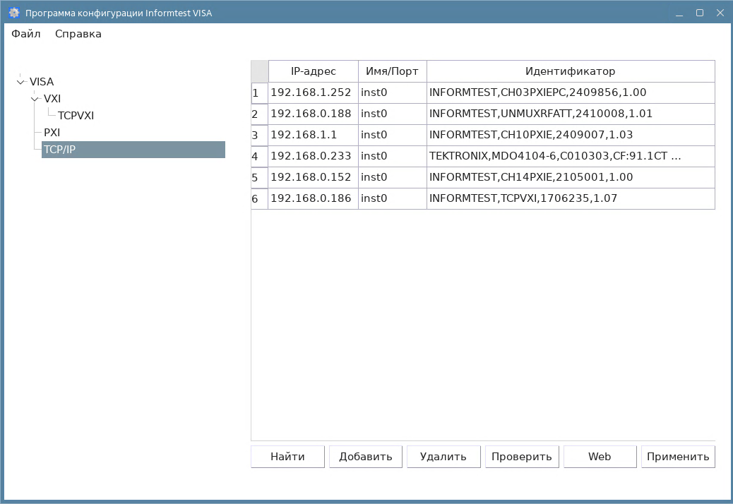Click the Применить button
733x504 pixels.
(x=678, y=457)
